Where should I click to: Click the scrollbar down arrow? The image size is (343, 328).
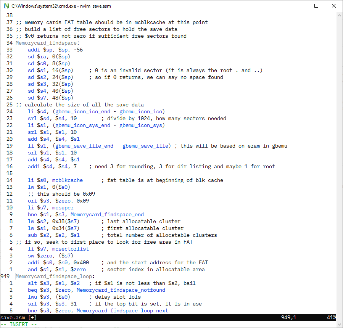[339, 324]
